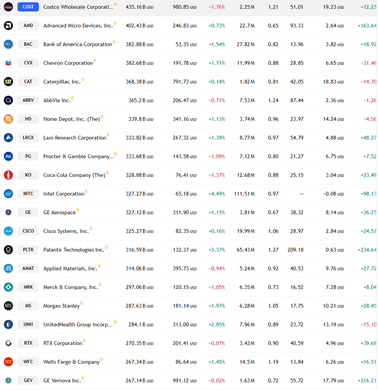This screenshot has height=390, width=378.
Task: Open AbbVie Inc. company link
Action: (x=57, y=100)
